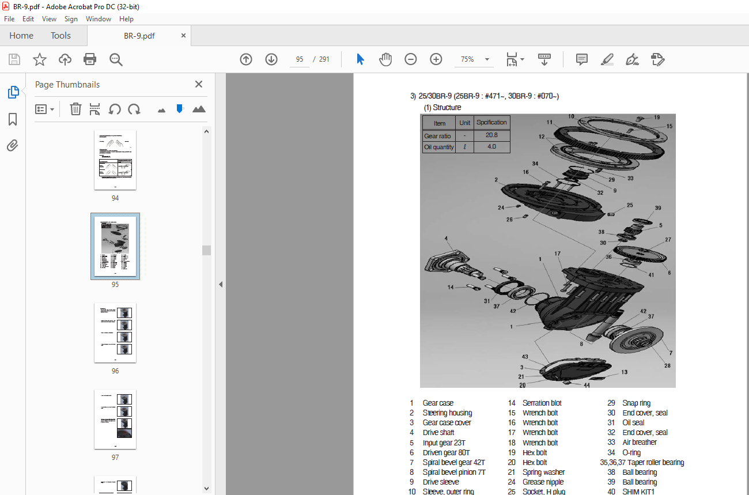749x495 pixels.
Task: Click the 'Drive shaft' parts list entry
Action: [438, 432]
